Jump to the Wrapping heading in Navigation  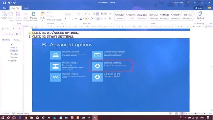13,61
